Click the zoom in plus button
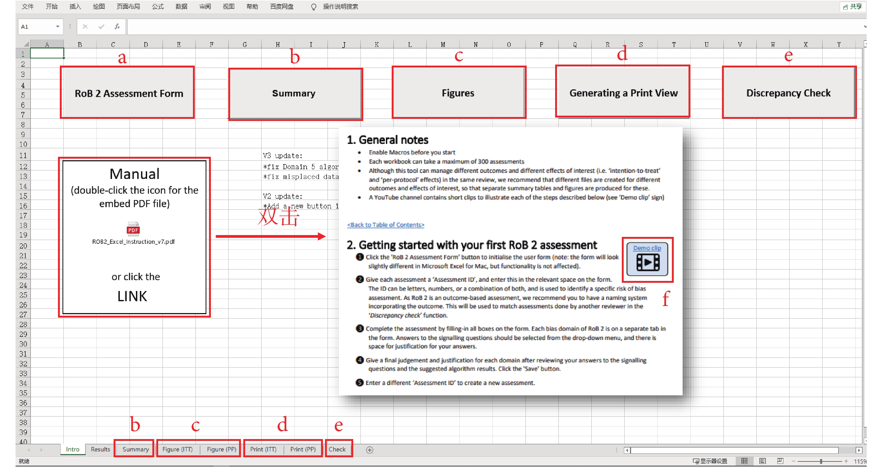 click(x=846, y=461)
